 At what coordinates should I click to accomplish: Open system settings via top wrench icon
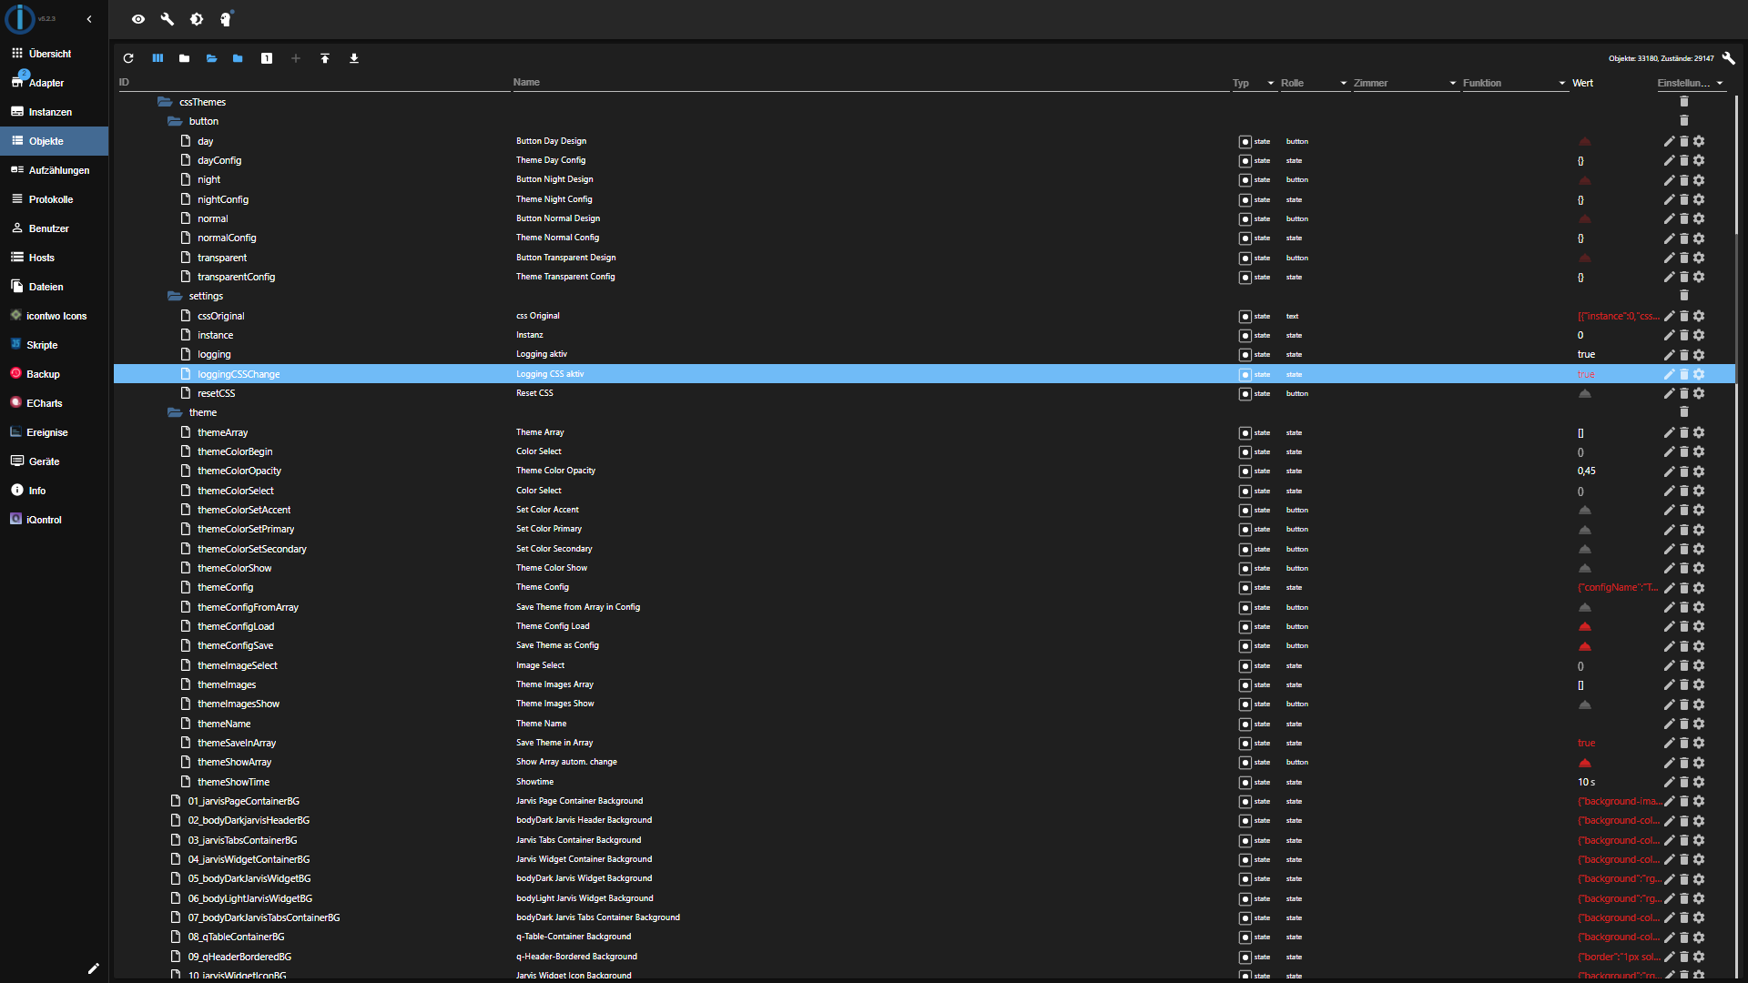click(x=167, y=19)
